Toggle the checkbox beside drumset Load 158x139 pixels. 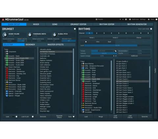tap(16, 116)
